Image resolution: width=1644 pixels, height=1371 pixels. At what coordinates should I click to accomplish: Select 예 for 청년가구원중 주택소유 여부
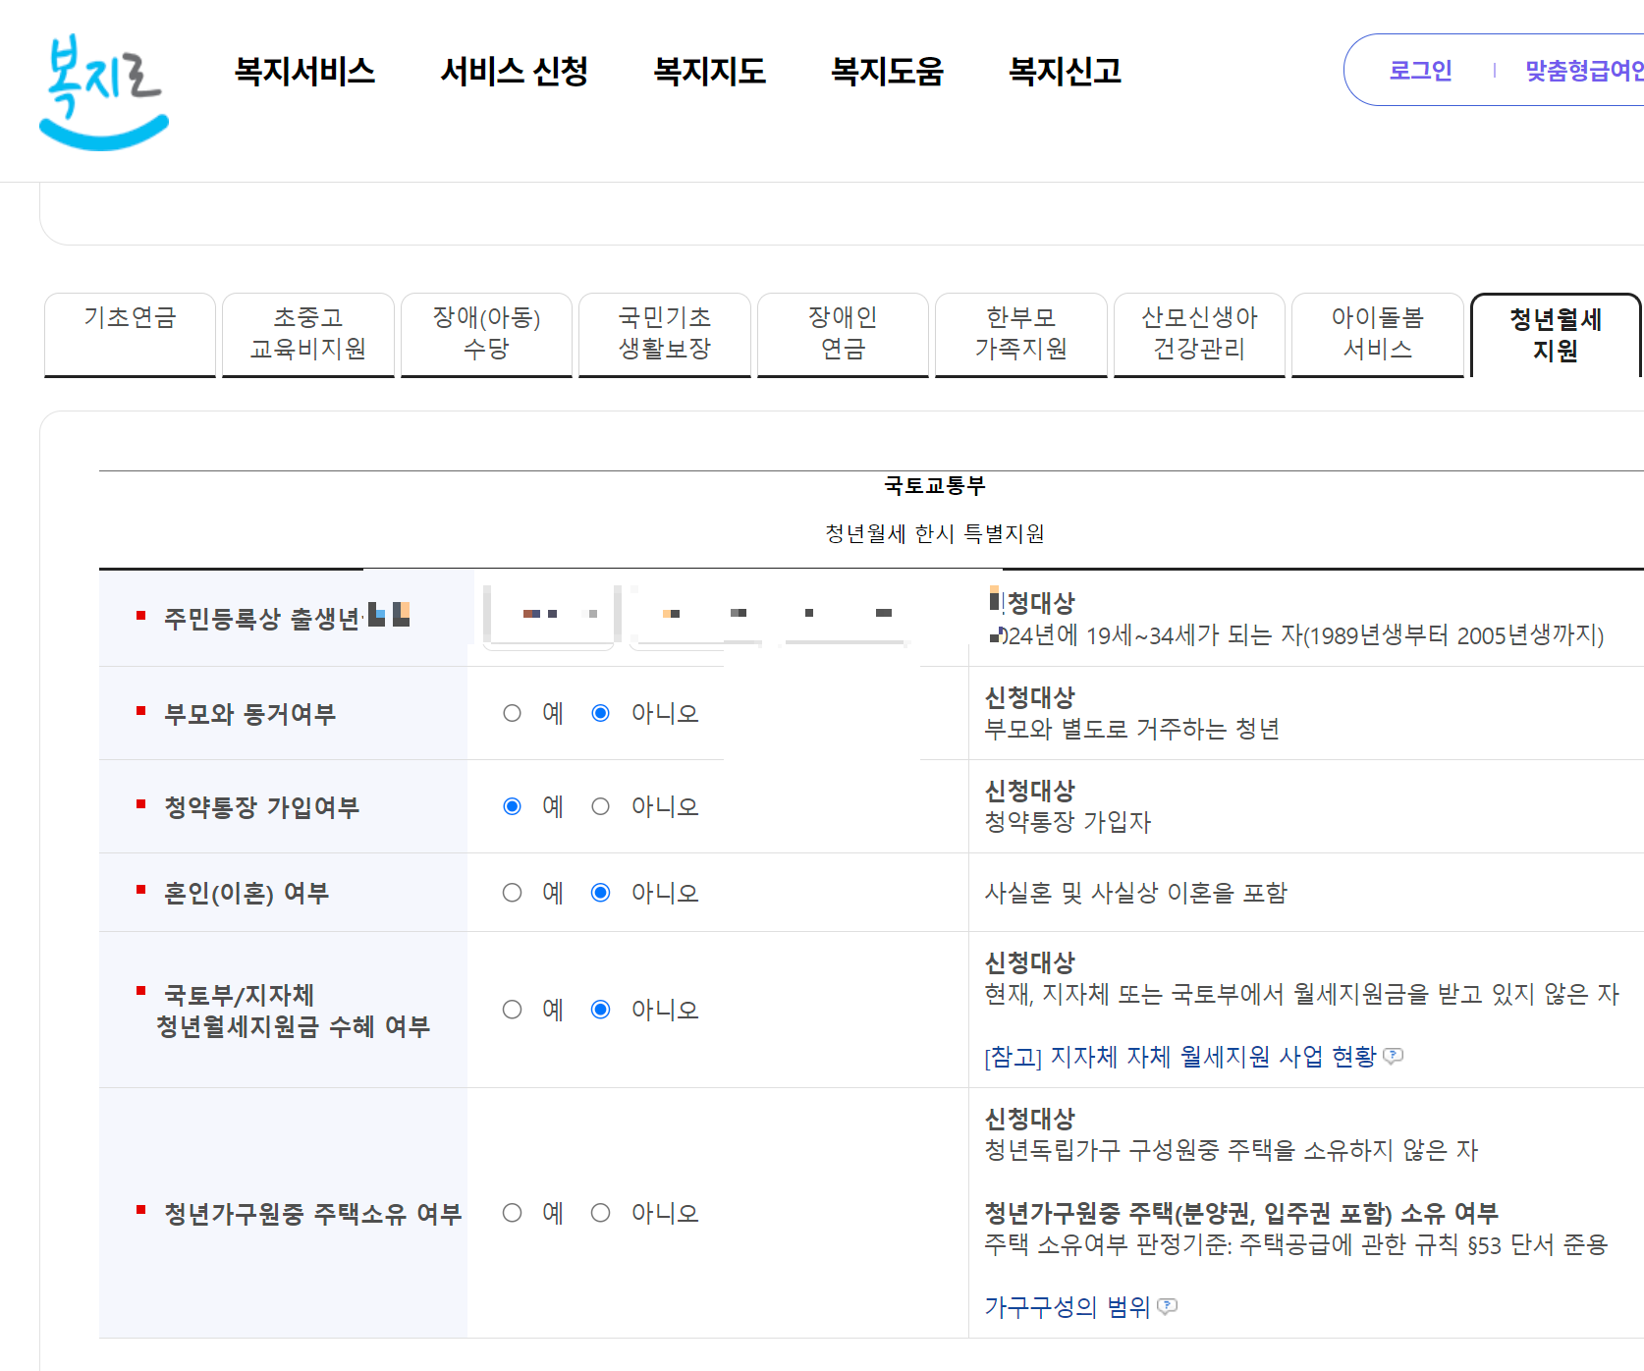point(512,1213)
